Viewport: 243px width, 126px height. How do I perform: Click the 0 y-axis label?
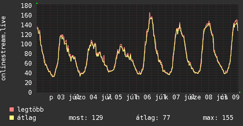coord(30,92)
